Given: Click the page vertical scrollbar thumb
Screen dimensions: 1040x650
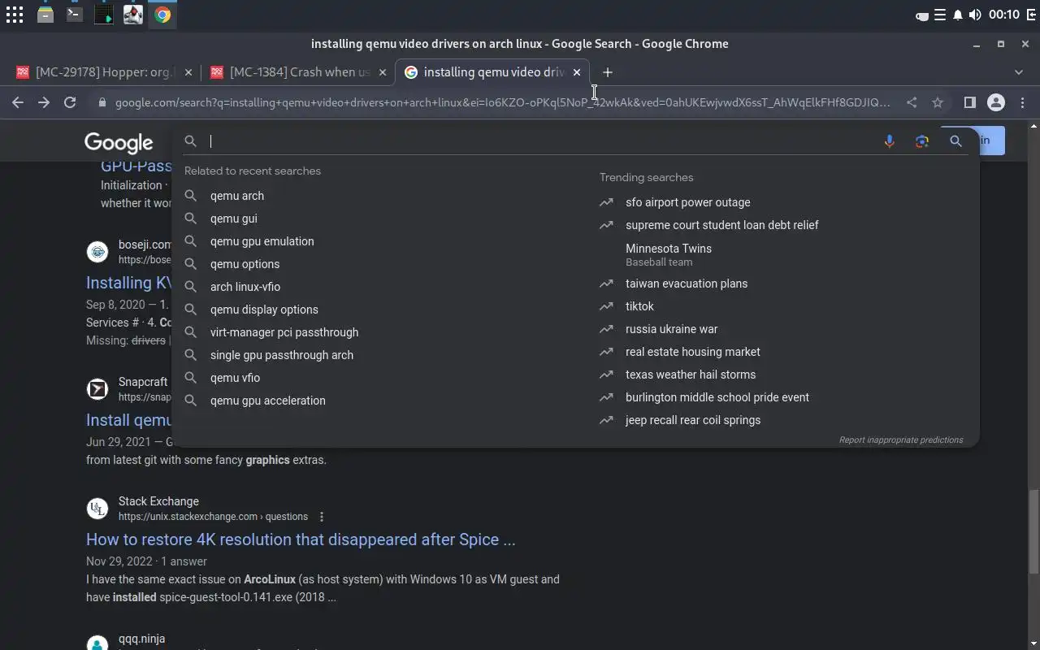Looking at the screenshot, I should point(1033,531).
